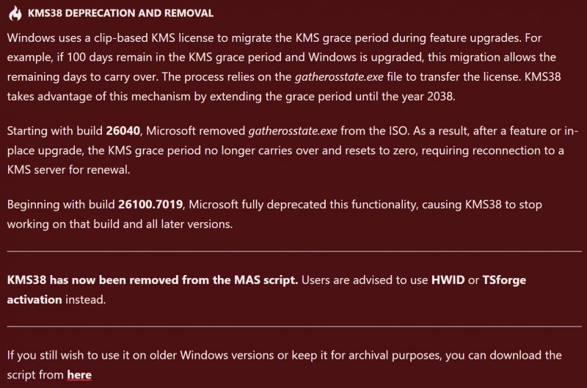Click the bold HWID text
The height and width of the screenshot is (388, 587).
click(449, 280)
